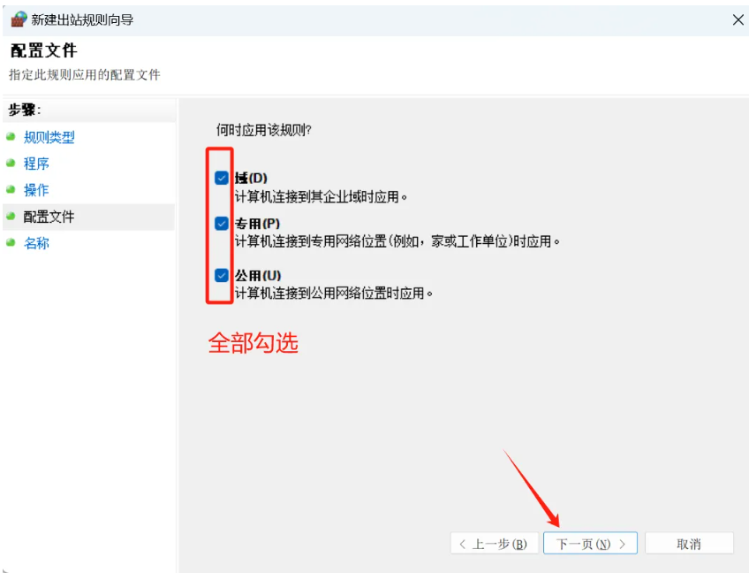Click the green bullet beside 程序
Viewport: 749px width, 580px height.
[x=11, y=164]
